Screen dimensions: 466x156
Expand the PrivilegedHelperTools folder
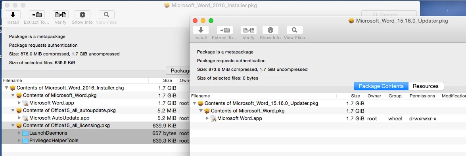(19, 140)
